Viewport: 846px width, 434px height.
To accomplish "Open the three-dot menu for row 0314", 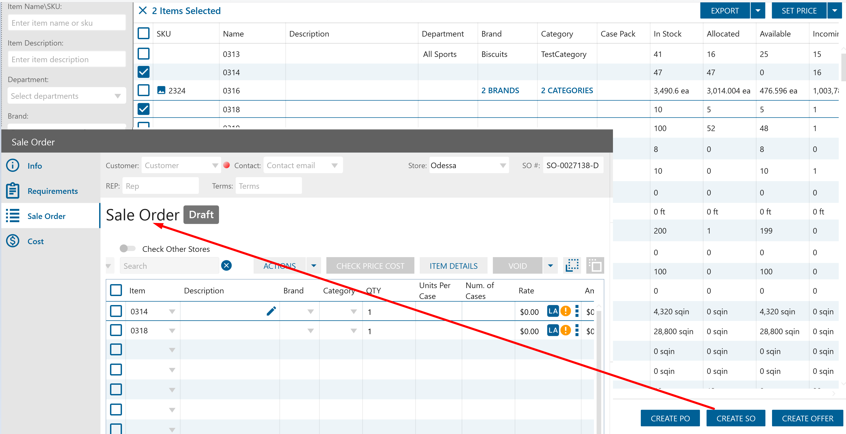I will 577,311.
